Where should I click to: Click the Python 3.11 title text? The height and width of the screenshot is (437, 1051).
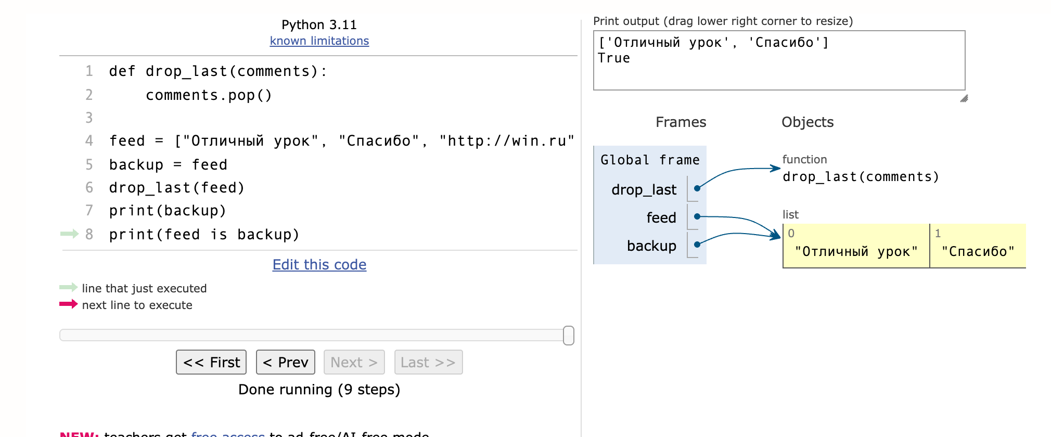click(x=319, y=24)
